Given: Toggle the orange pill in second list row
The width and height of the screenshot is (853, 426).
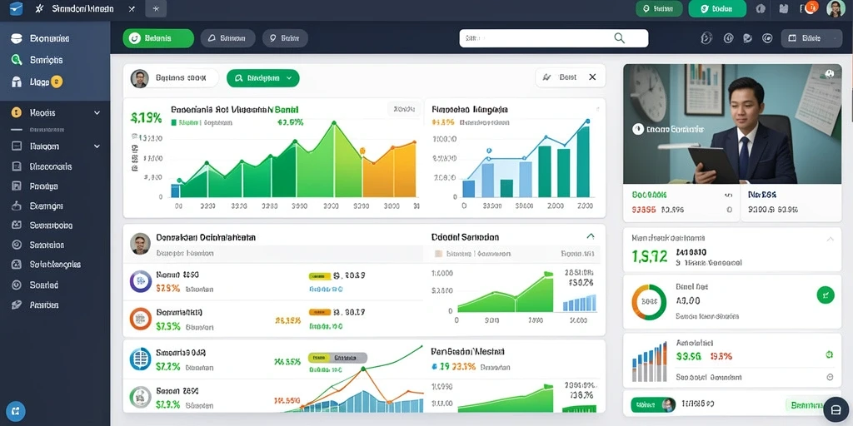Looking at the screenshot, I should 320,313.
